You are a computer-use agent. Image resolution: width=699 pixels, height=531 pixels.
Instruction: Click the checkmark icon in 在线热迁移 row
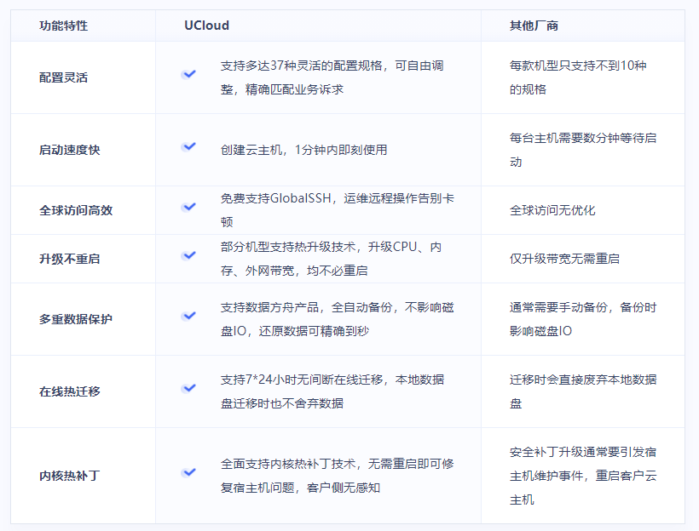click(188, 388)
